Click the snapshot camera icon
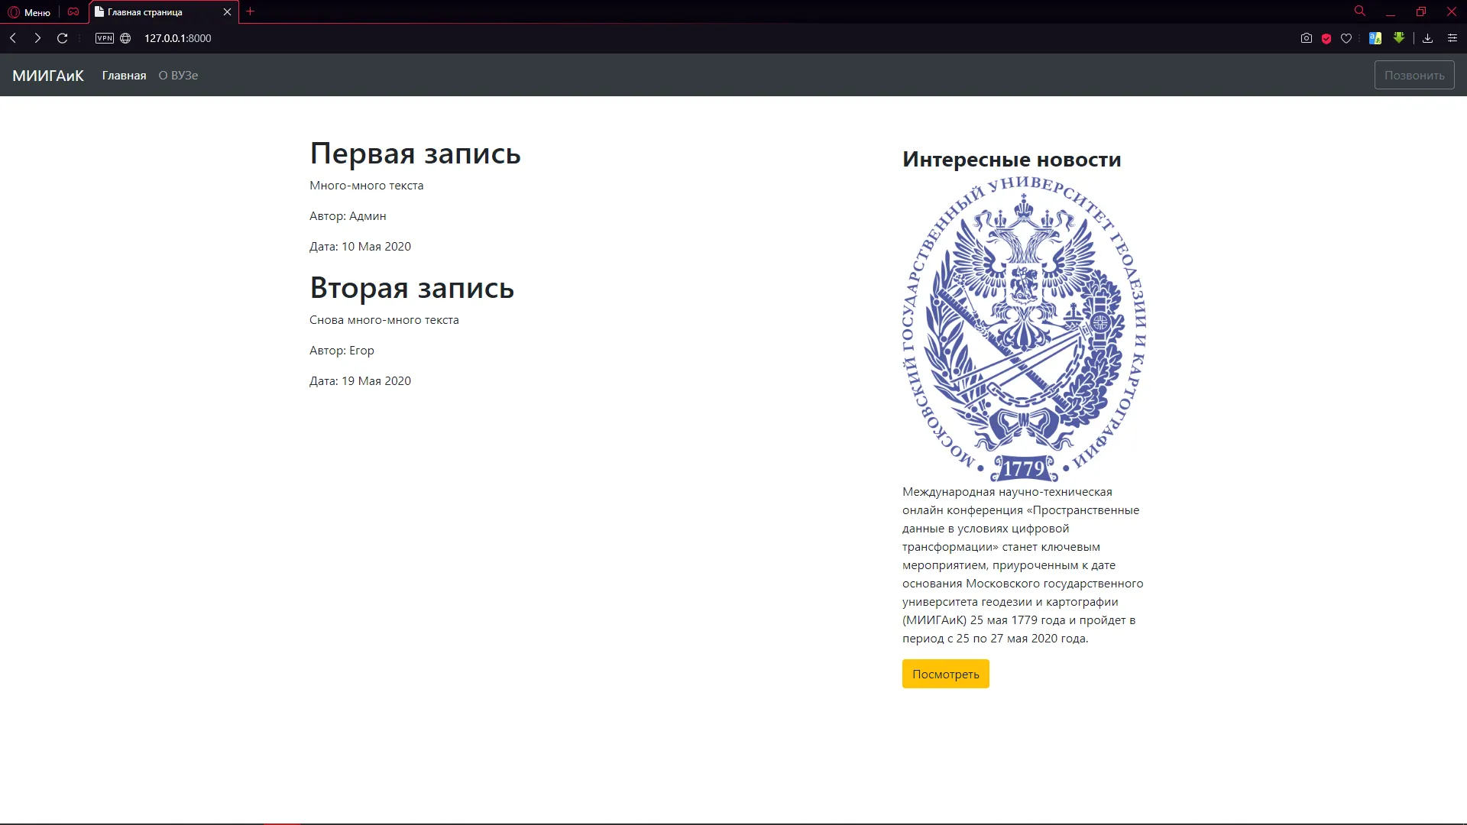The height and width of the screenshot is (825, 1467). [x=1306, y=38]
